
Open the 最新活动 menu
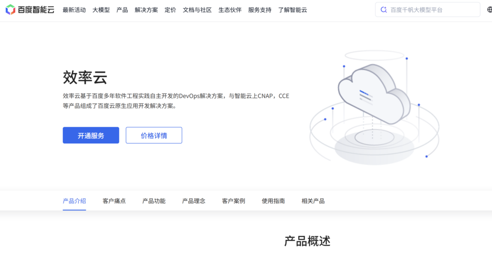click(x=74, y=10)
